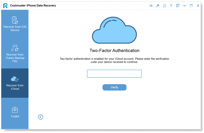Open the question mark help icon

point(171,6)
